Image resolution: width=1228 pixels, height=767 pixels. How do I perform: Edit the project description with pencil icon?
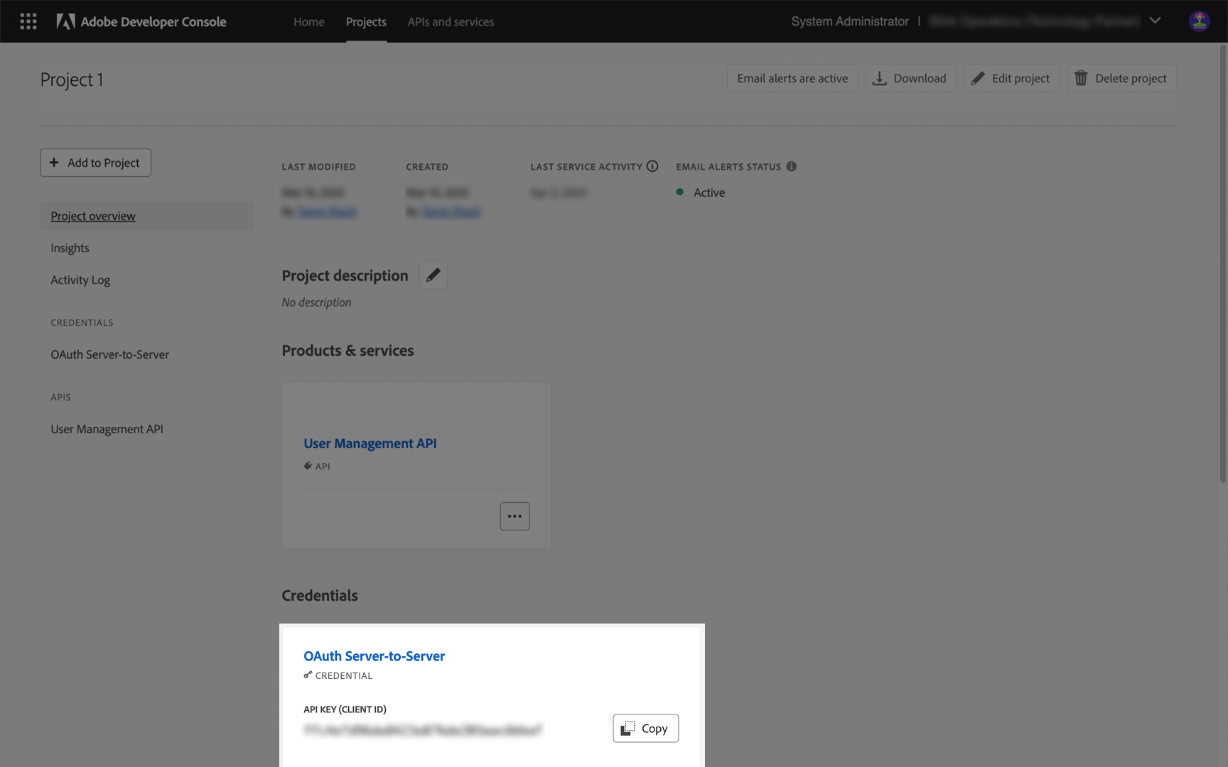pos(433,275)
